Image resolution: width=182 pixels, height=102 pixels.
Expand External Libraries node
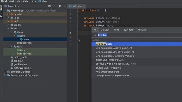[5, 72]
